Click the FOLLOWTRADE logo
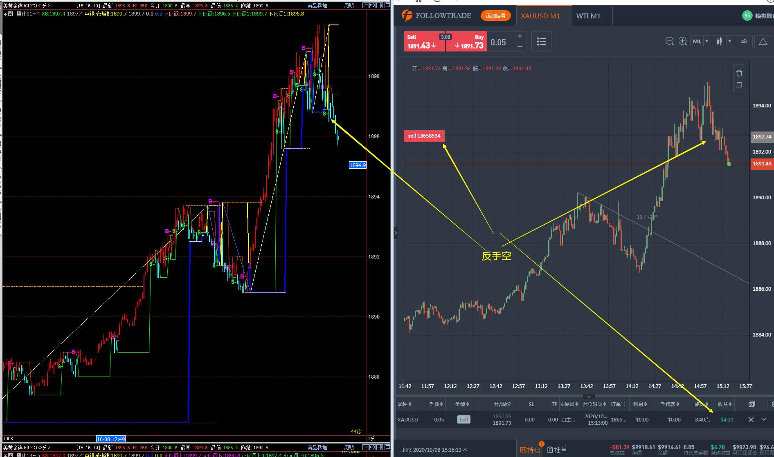 (436, 16)
